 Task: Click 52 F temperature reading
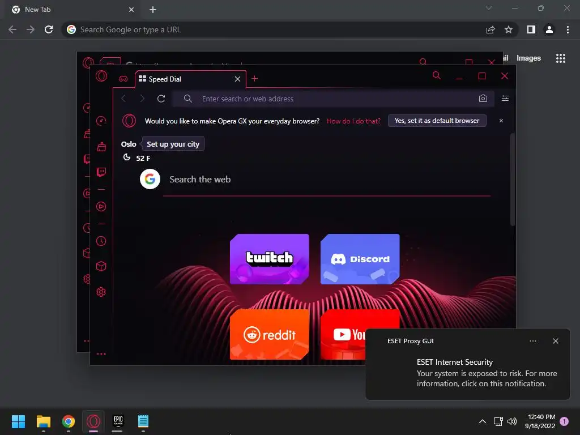(143, 159)
